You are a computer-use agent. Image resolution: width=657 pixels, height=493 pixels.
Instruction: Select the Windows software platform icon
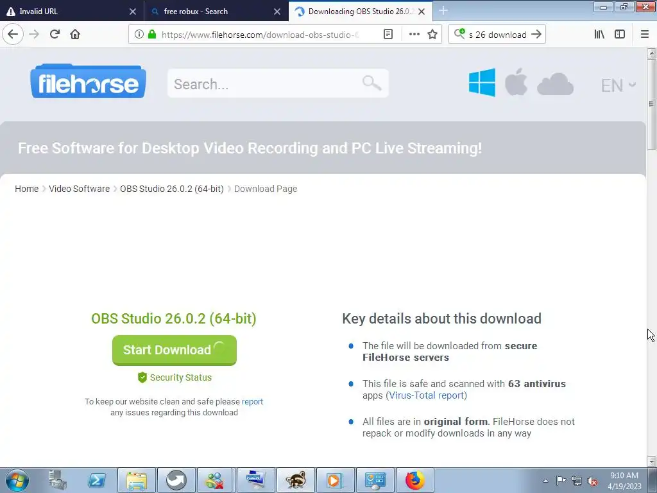(482, 83)
